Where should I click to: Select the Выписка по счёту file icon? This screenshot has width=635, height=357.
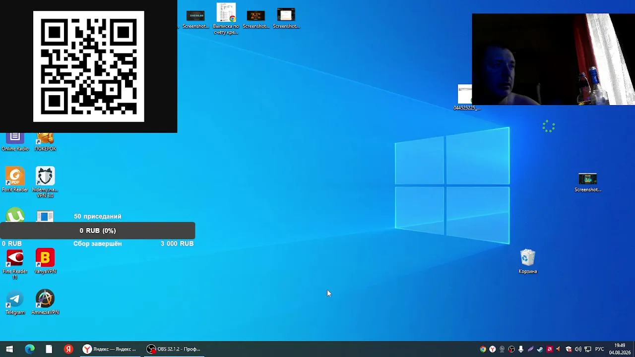(226, 19)
